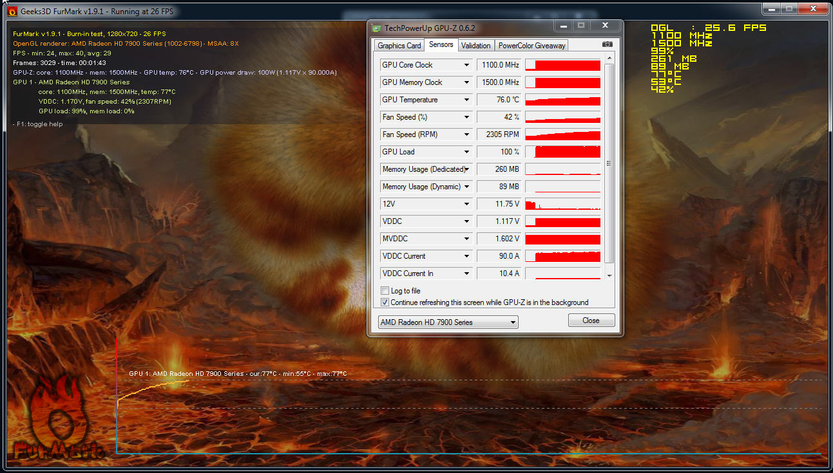Open Memory Usage (Dedicated) sensor dropdown
This screenshot has width=833, height=473.
[x=466, y=169]
